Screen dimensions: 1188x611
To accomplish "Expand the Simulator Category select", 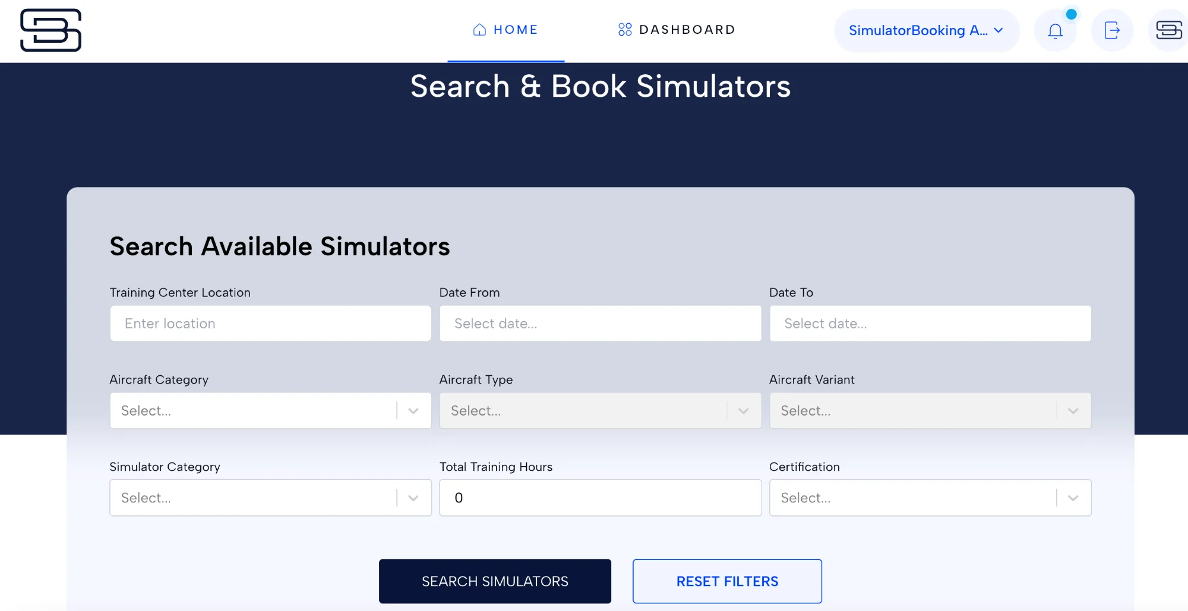I will pyautogui.click(x=270, y=498).
